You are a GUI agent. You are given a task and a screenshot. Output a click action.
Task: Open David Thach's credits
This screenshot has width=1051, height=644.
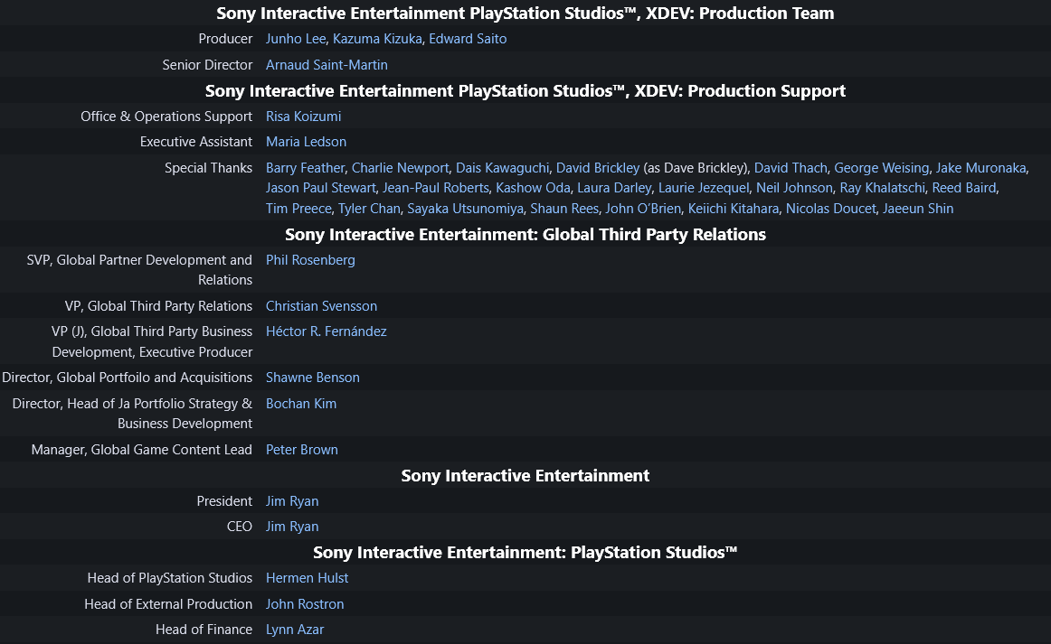[791, 168]
